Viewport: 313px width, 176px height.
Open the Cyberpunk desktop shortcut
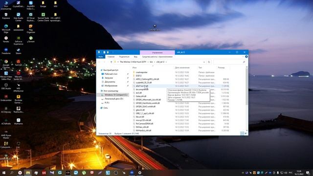click(x=6, y=145)
